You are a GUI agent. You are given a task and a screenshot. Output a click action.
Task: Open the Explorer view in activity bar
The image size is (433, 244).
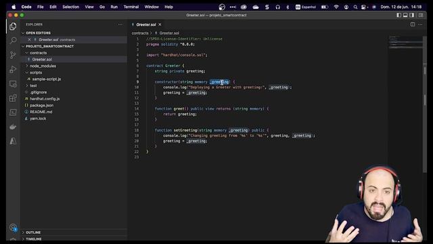pyautogui.click(x=13, y=26)
